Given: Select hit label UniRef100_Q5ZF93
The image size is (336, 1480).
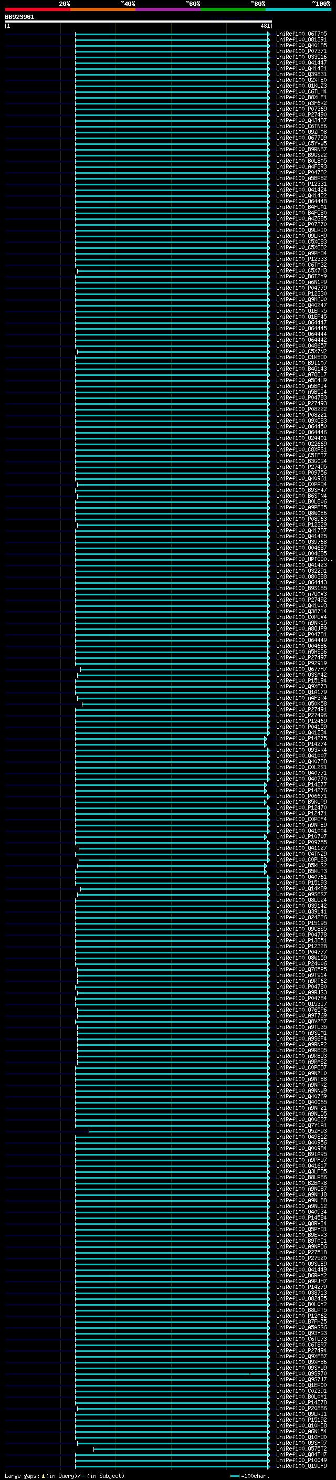Looking at the screenshot, I should pos(301,1131).
